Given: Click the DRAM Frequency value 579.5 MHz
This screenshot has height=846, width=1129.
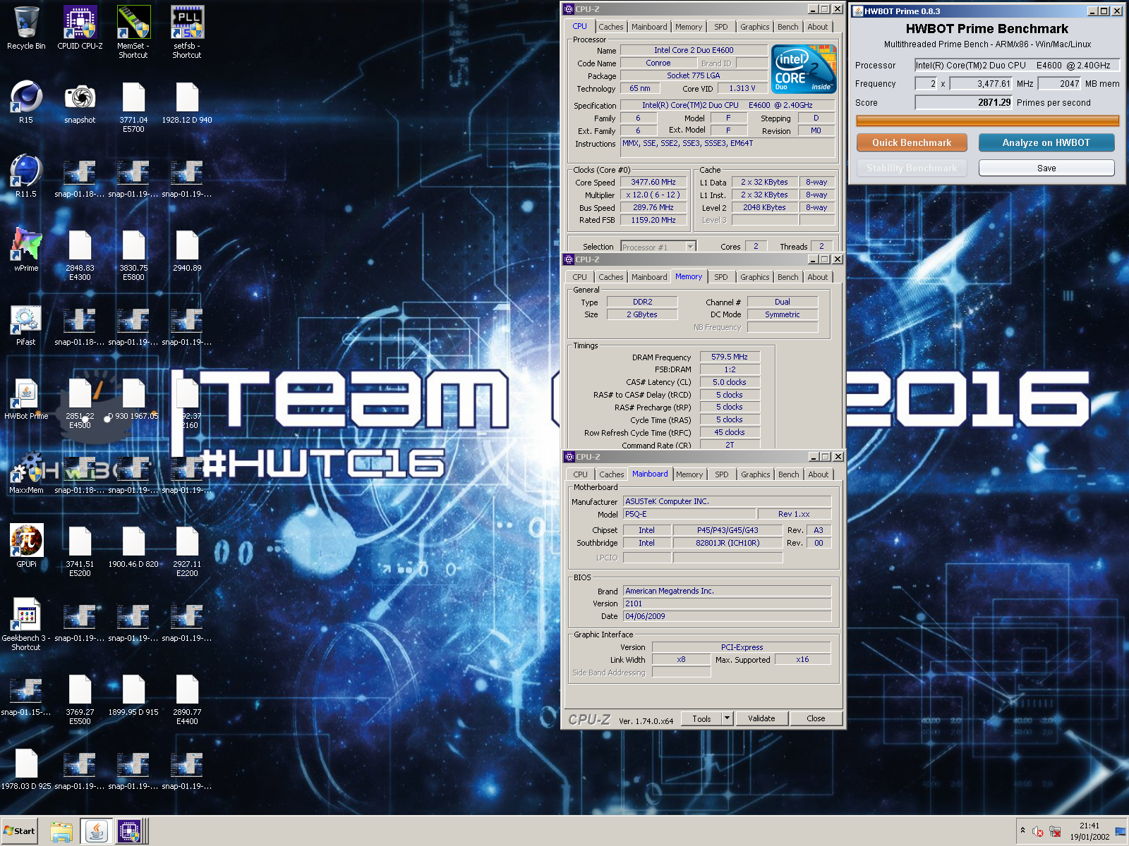Looking at the screenshot, I should tap(730, 357).
